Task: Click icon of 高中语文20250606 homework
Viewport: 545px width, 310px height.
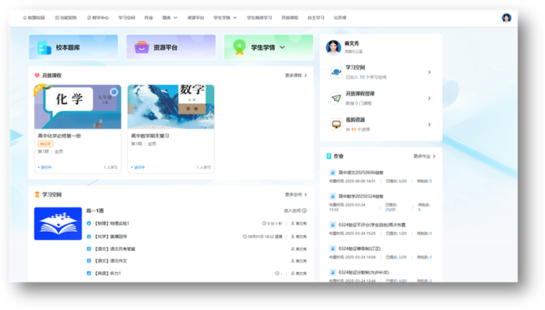Action: 333,173
